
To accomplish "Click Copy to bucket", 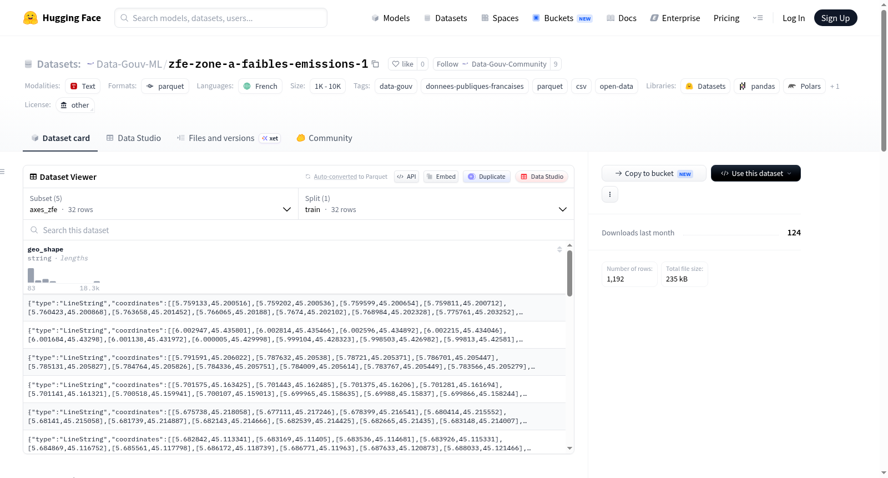I will click(654, 173).
